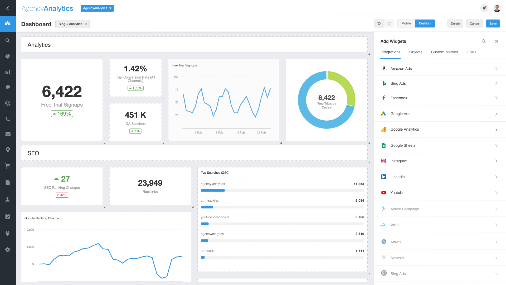This screenshot has width=506, height=285.
Task: Open the map pin local sidebar icon
Action: pyautogui.click(x=8, y=150)
